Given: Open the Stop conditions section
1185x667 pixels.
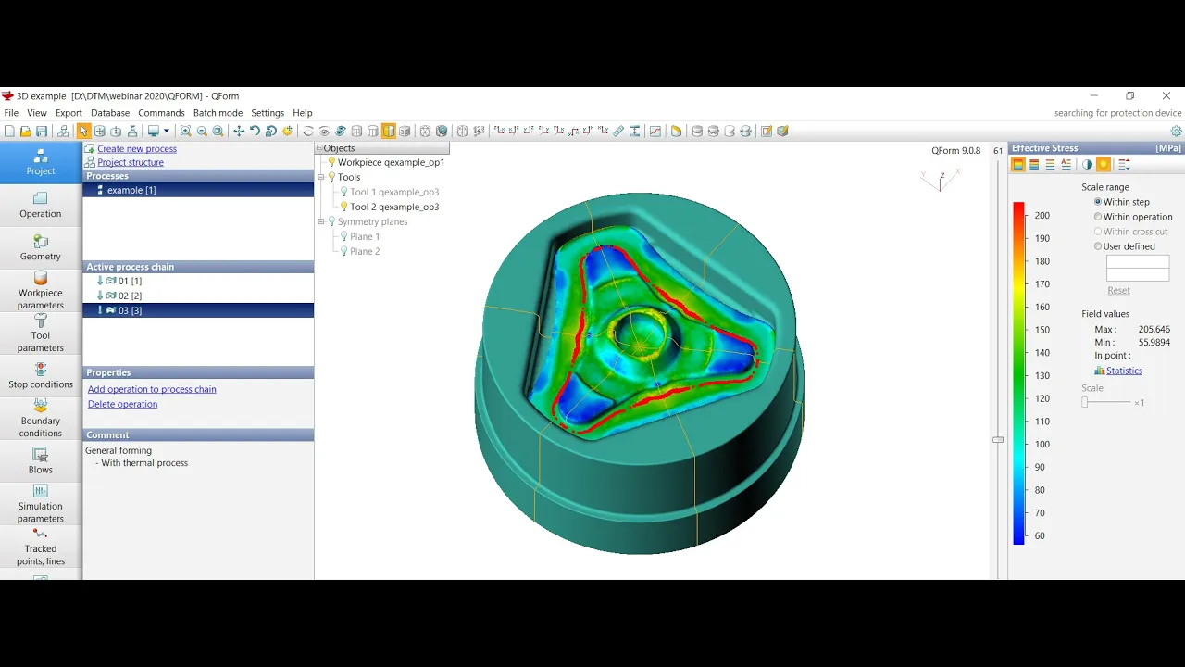Looking at the screenshot, I should coord(41,376).
